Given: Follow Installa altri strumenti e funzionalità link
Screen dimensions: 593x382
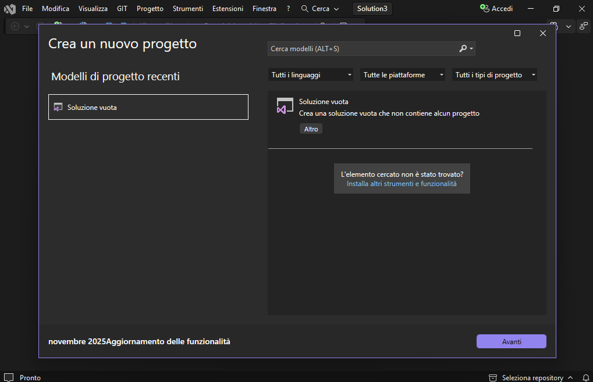Looking at the screenshot, I should [x=402, y=184].
